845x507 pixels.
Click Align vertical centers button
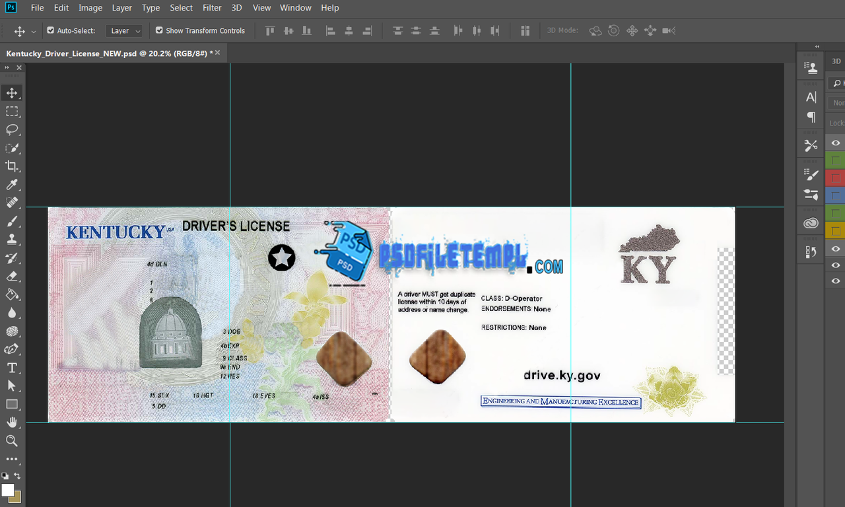[x=288, y=30]
